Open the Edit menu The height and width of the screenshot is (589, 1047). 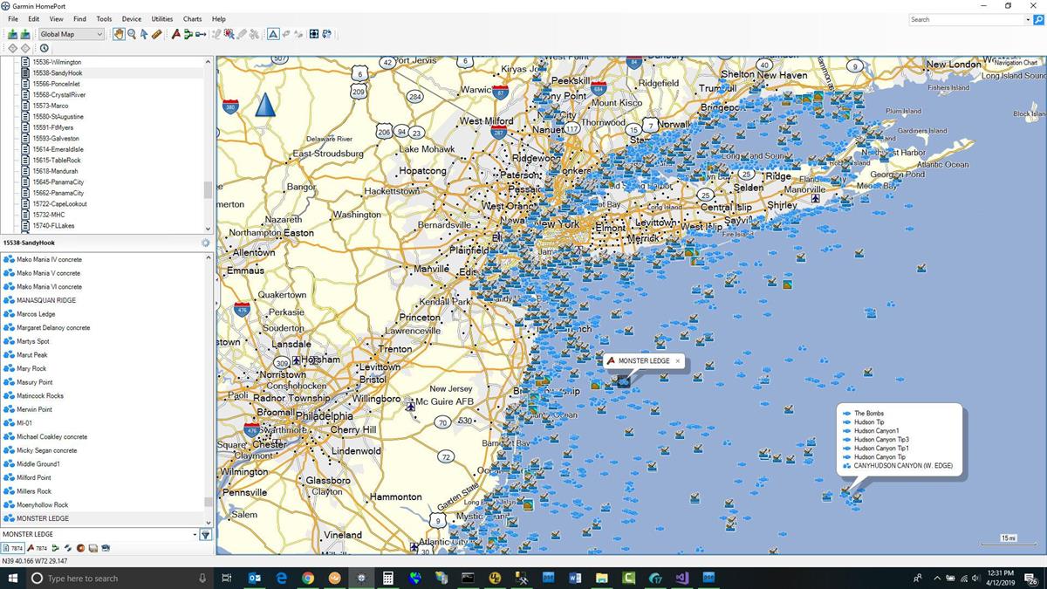(x=33, y=18)
